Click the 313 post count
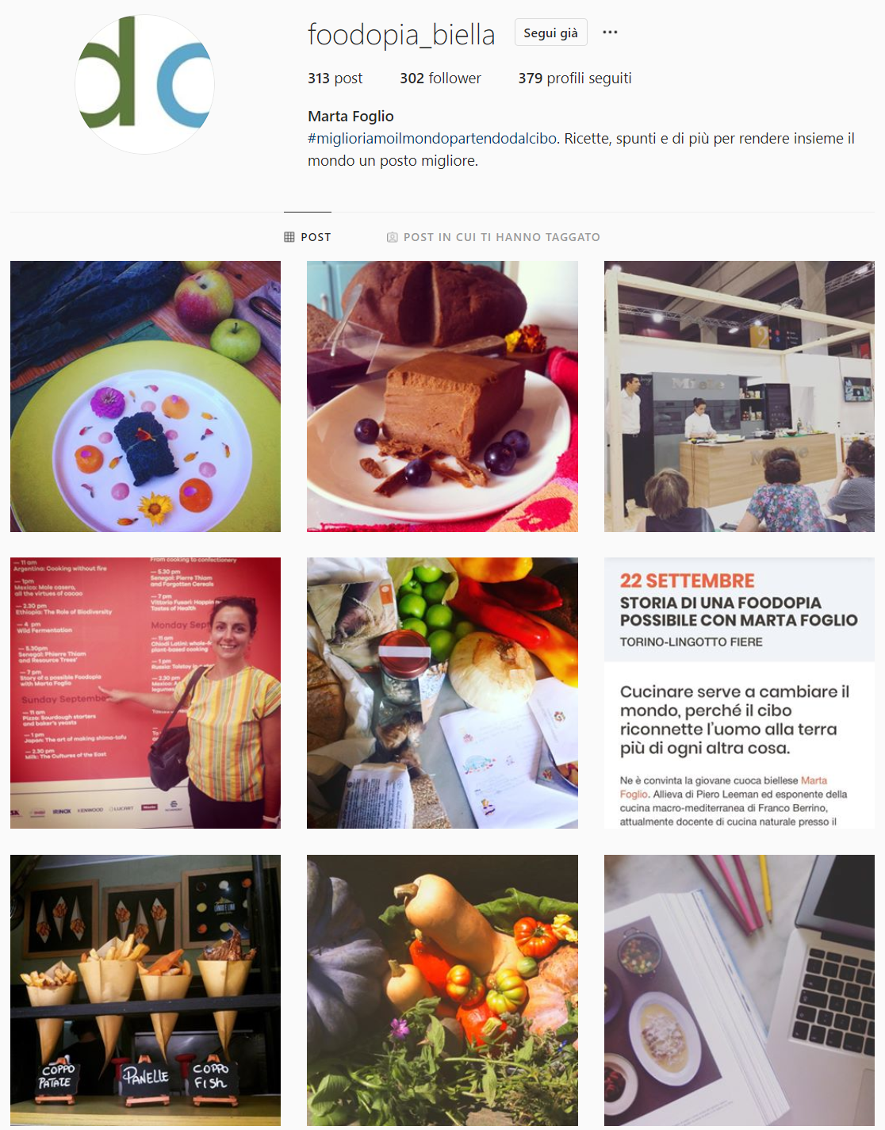Image resolution: width=885 pixels, height=1130 pixels. [335, 78]
